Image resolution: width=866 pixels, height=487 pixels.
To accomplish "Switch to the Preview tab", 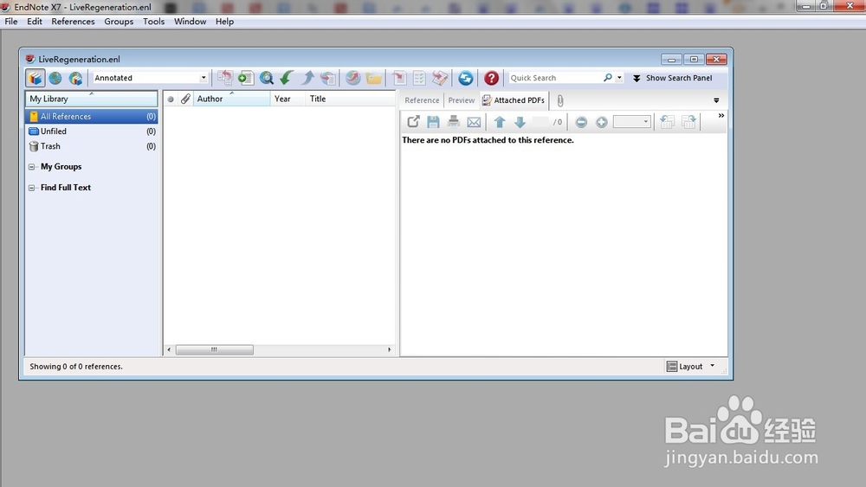I will click(462, 100).
